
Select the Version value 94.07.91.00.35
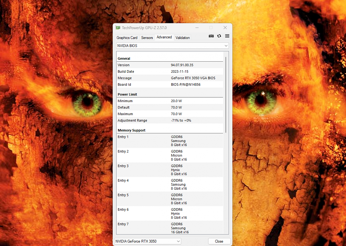[182, 65]
